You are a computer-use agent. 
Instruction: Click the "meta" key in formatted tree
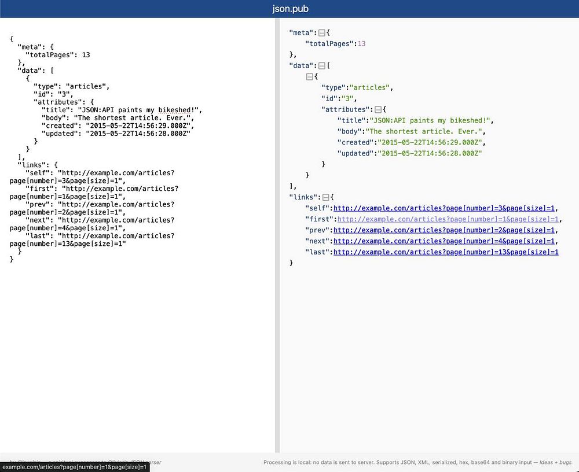point(301,33)
